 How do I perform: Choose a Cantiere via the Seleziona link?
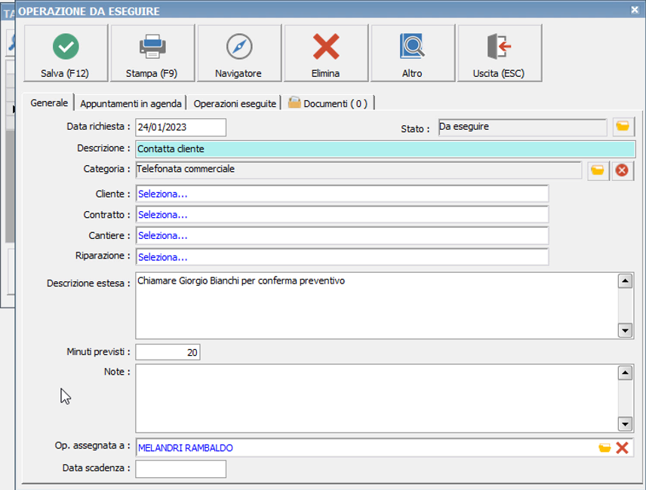tap(163, 236)
